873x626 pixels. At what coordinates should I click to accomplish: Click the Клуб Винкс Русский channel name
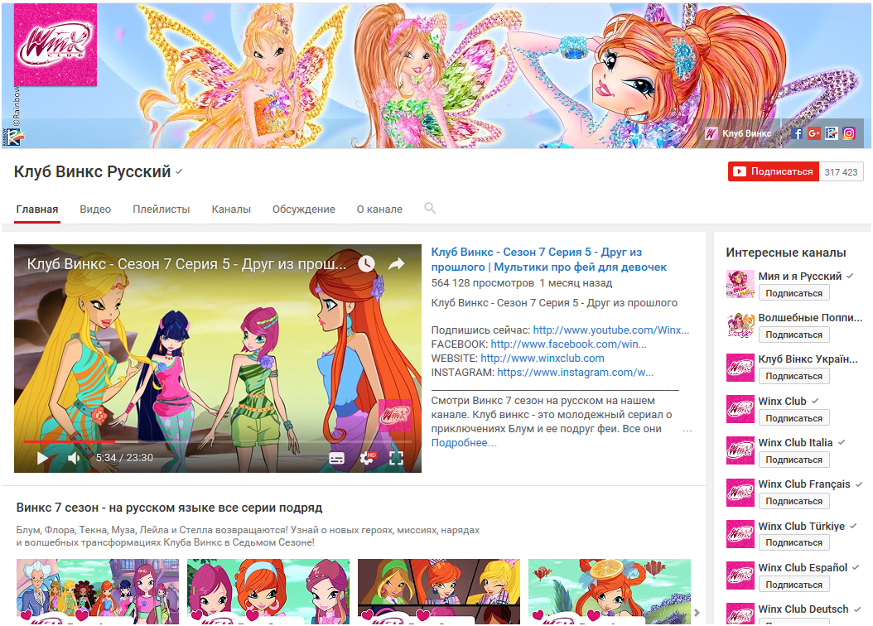93,172
